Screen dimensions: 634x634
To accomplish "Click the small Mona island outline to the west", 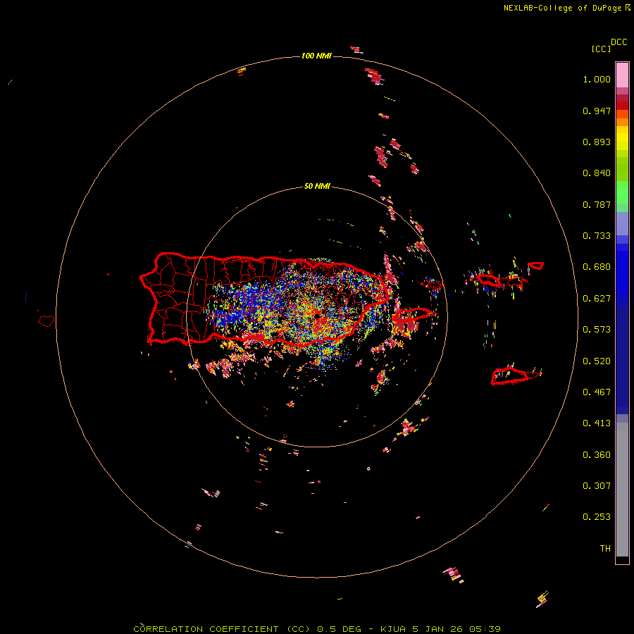I will [x=46, y=321].
